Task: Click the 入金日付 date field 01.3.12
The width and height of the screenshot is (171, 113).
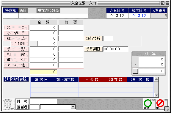Action: pyautogui.click(x=117, y=16)
